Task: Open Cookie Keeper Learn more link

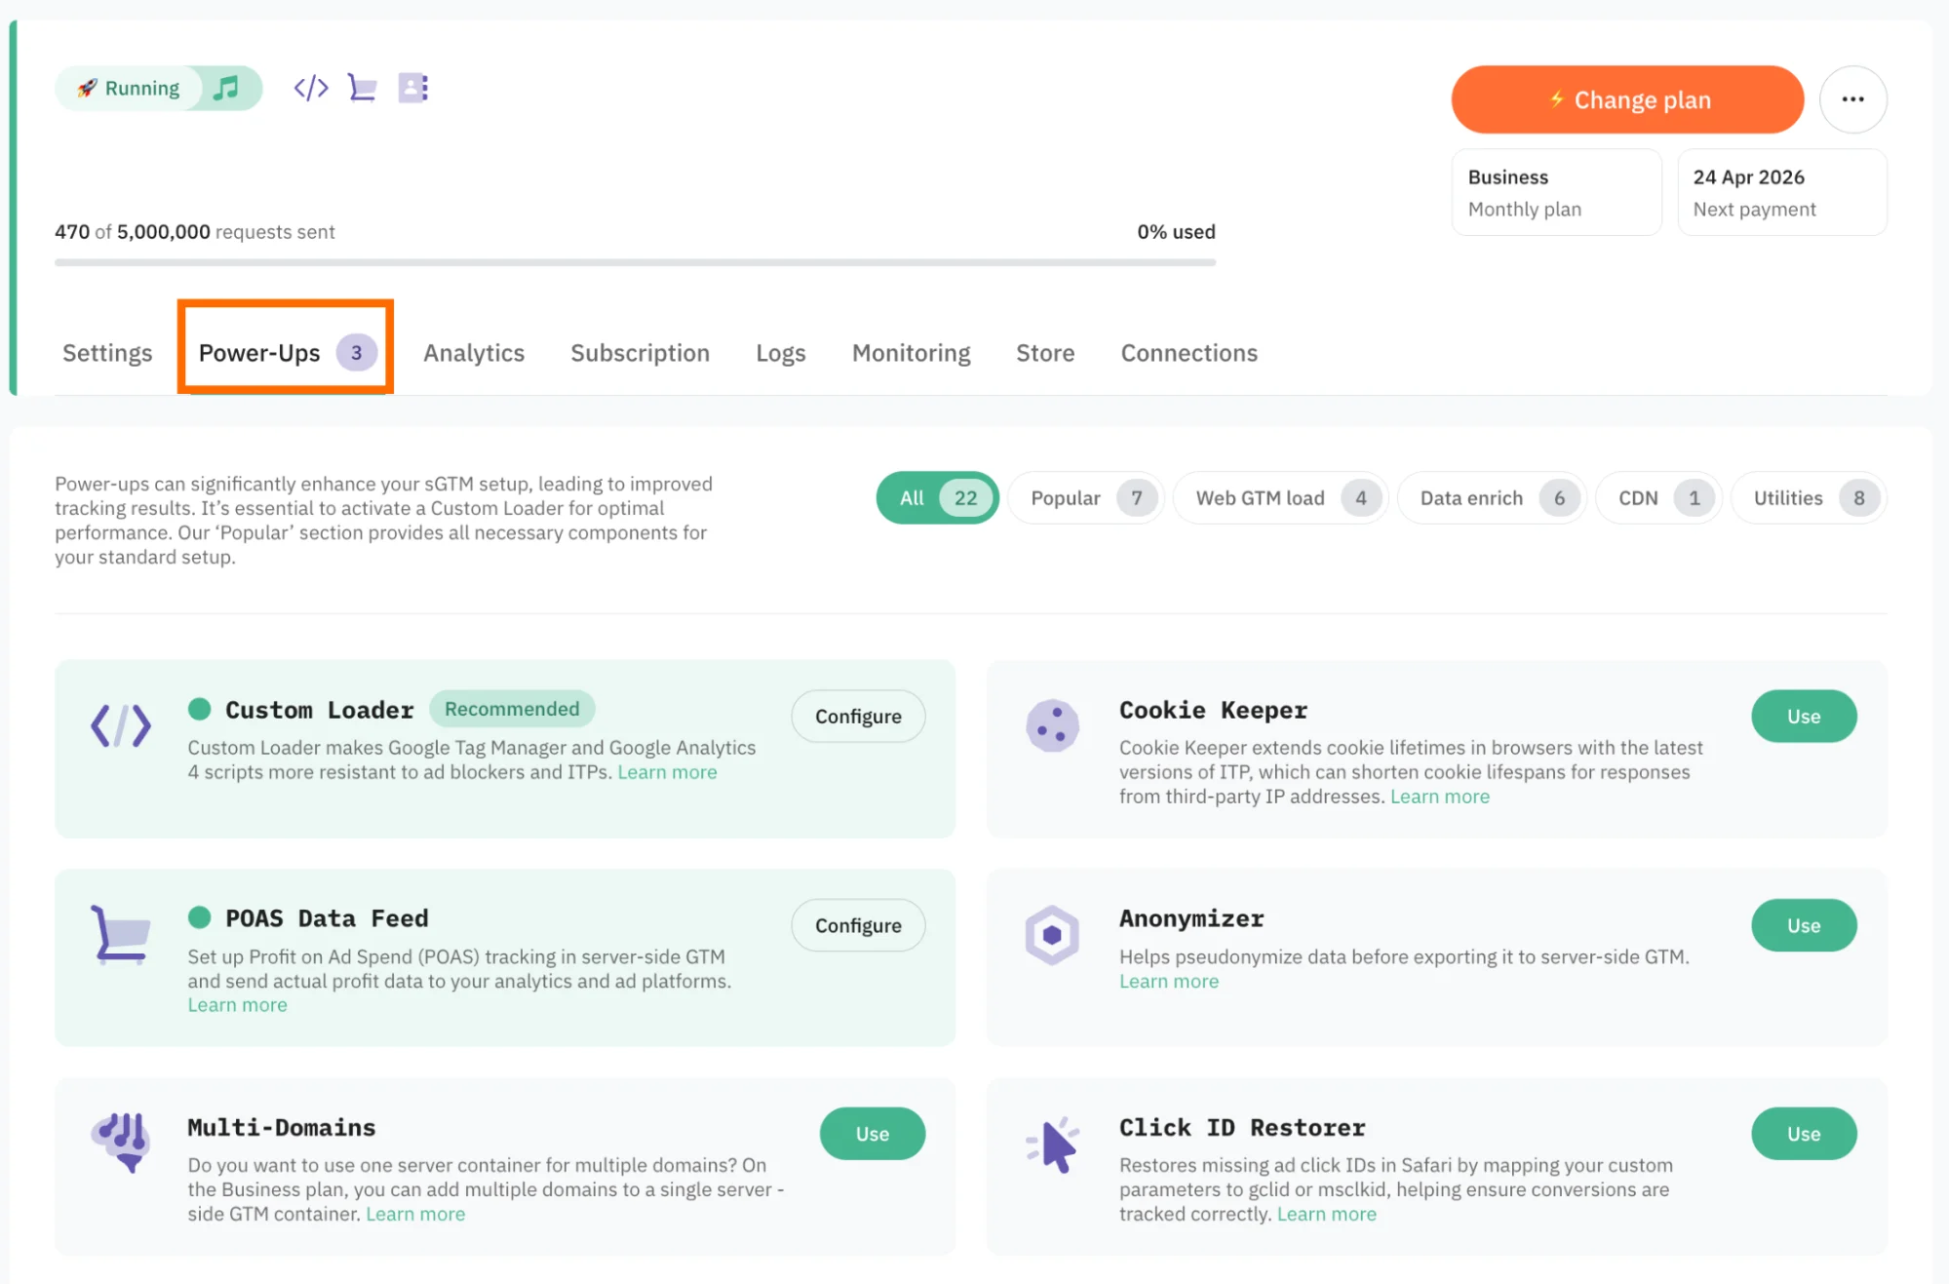Action: coord(1440,797)
